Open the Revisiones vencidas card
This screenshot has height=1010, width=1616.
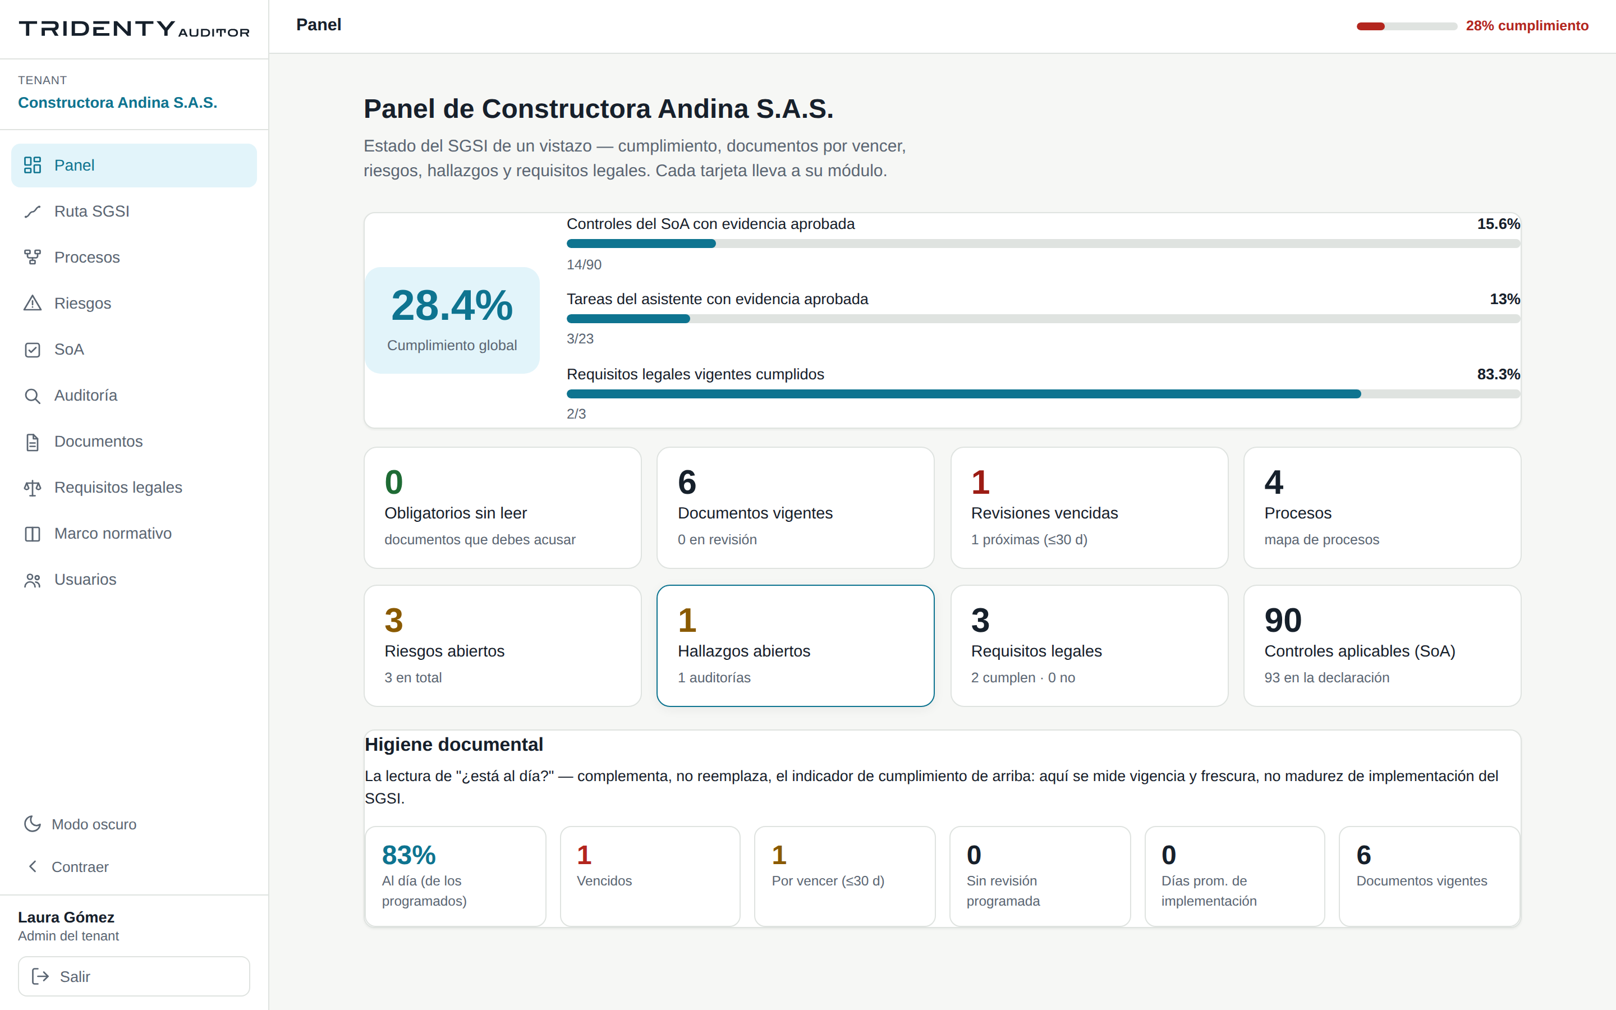point(1089,508)
